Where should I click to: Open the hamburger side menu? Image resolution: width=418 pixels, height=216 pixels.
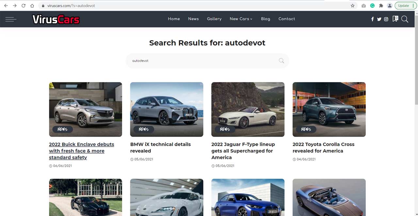coord(11,19)
